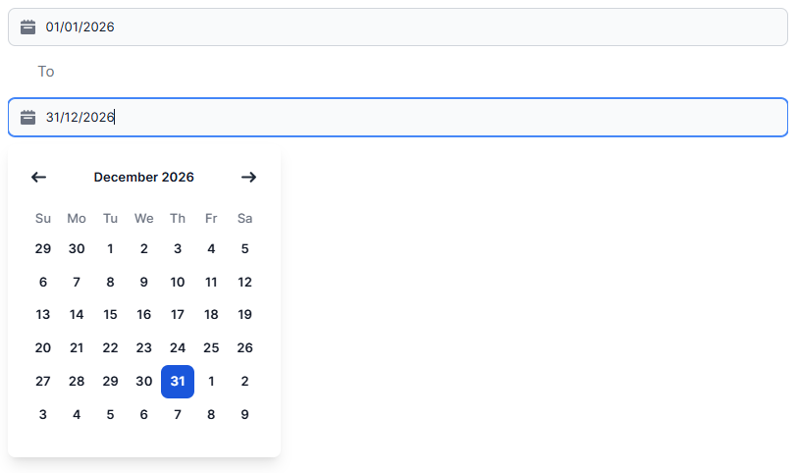Screen dimensions: 797x473
Task: Select December 12 in the Saturday column
Action: pyautogui.click(x=245, y=283)
